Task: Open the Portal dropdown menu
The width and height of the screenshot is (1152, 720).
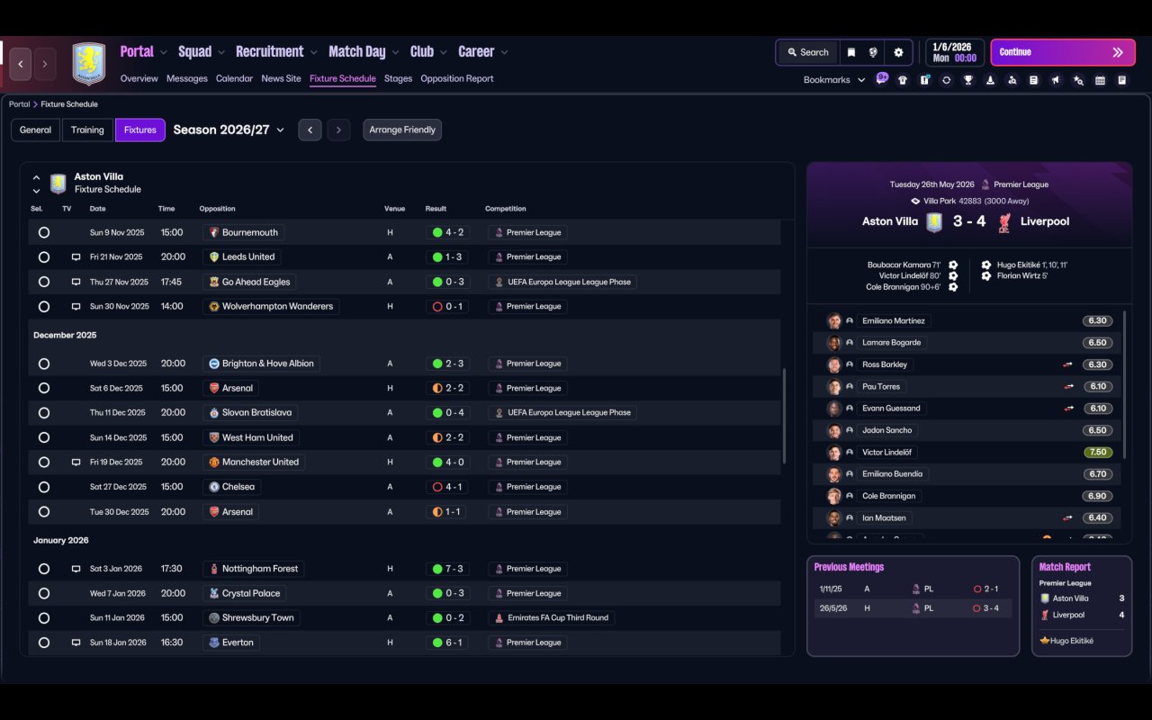Action: coord(143,52)
